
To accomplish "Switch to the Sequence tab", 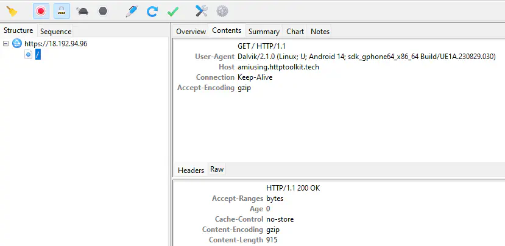I will (x=55, y=31).
